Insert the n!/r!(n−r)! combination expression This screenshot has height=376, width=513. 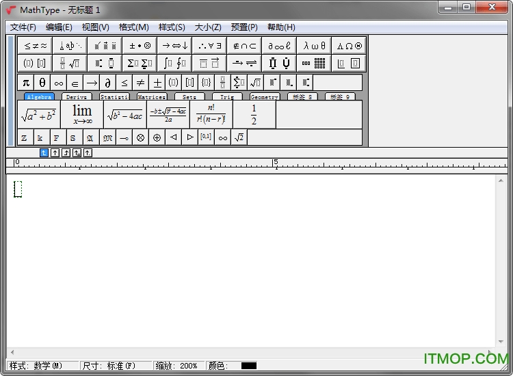tap(211, 115)
